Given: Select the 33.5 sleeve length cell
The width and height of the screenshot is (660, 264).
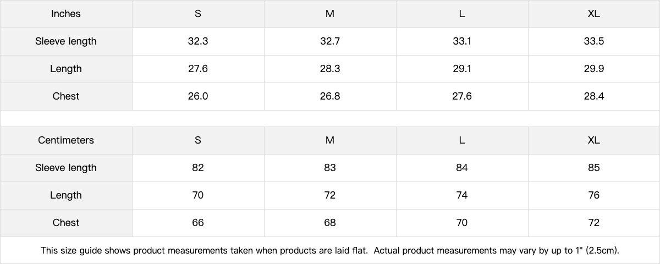Looking at the screenshot, I should 593,41.
